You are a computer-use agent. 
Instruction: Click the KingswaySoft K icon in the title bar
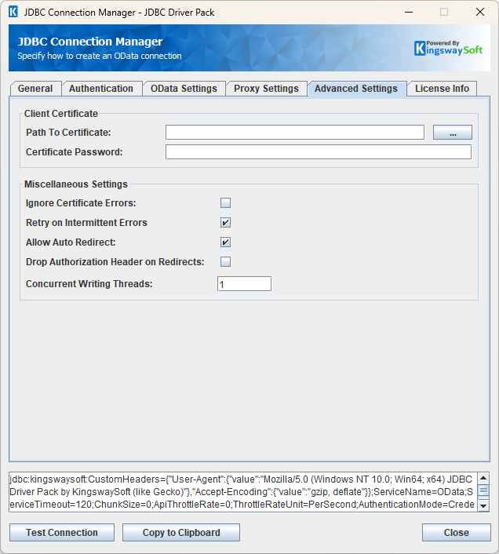[x=13, y=12]
